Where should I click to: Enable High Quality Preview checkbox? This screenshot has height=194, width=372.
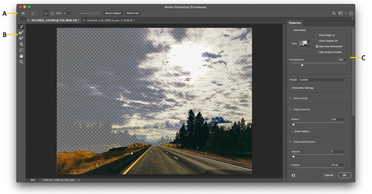click(317, 52)
